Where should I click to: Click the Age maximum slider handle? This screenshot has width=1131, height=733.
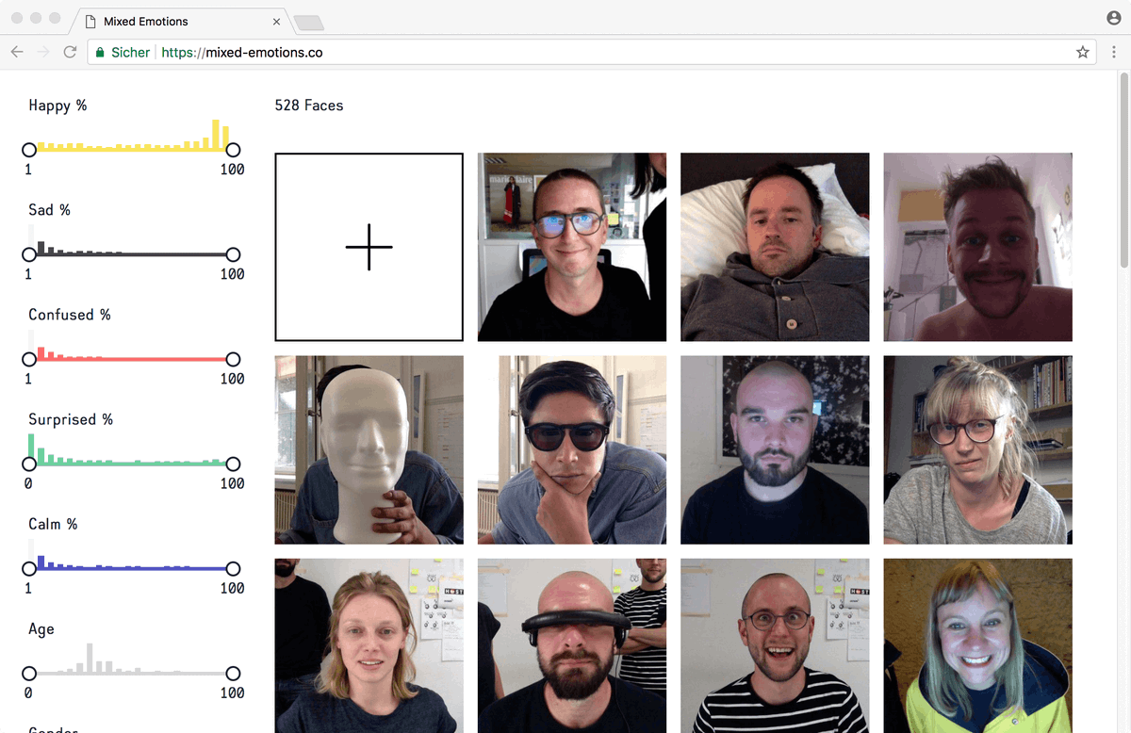click(x=233, y=673)
